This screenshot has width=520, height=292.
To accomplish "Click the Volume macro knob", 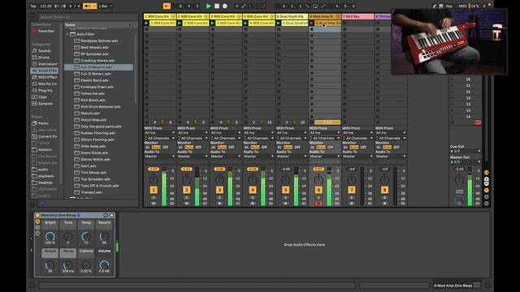I will (x=104, y=264).
